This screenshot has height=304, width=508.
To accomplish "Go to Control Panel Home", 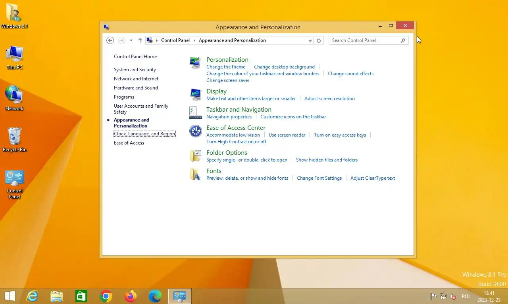I will point(135,57).
